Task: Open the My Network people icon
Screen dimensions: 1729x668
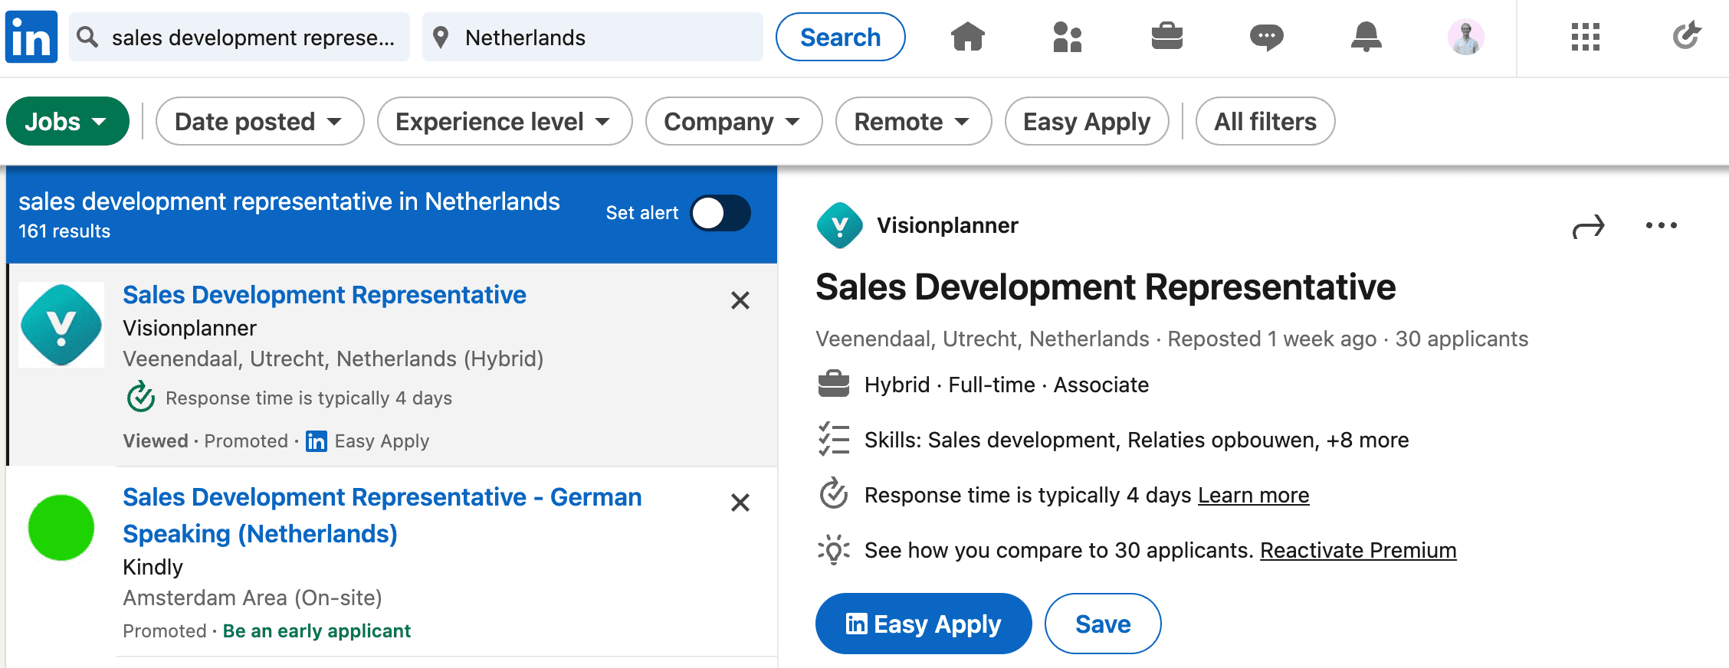Action: pyautogui.click(x=1067, y=36)
